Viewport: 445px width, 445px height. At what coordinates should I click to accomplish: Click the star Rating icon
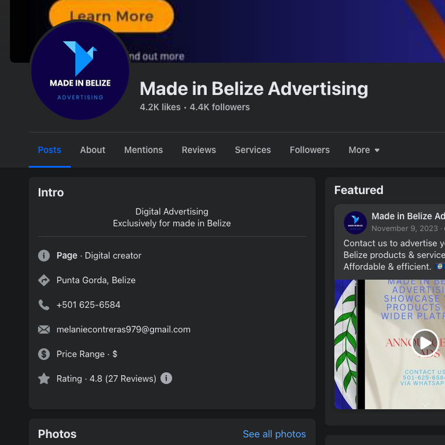pyautogui.click(x=44, y=379)
